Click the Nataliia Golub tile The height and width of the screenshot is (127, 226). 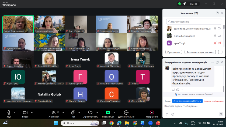coord(49,95)
